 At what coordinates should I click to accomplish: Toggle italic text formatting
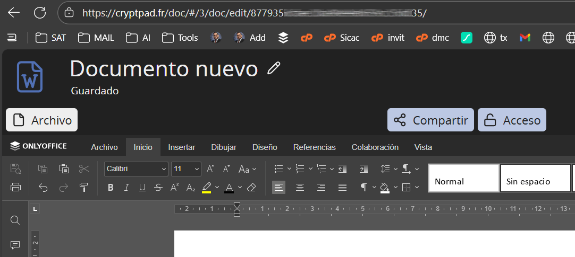(126, 187)
